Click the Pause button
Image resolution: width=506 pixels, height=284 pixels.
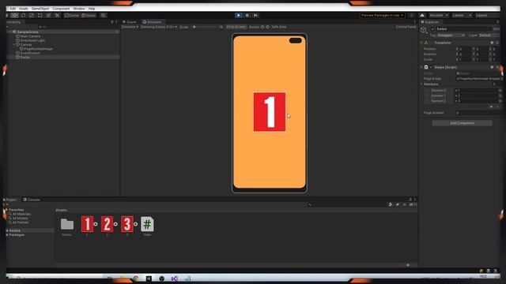tap(247, 15)
